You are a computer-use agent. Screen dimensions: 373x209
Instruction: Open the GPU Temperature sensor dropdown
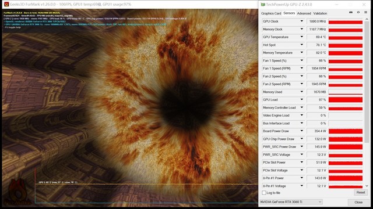(302, 37)
